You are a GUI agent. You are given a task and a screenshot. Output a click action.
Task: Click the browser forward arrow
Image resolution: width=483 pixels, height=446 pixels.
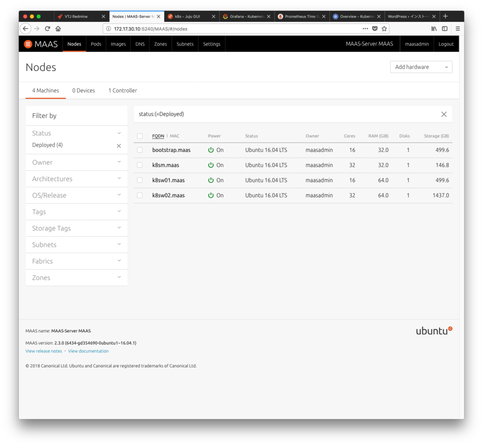[37, 29]
